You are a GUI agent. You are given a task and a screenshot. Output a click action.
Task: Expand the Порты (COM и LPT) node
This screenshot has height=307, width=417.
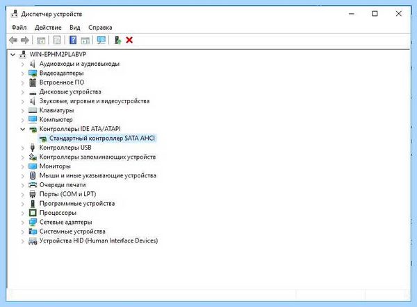tap(23, 194)
